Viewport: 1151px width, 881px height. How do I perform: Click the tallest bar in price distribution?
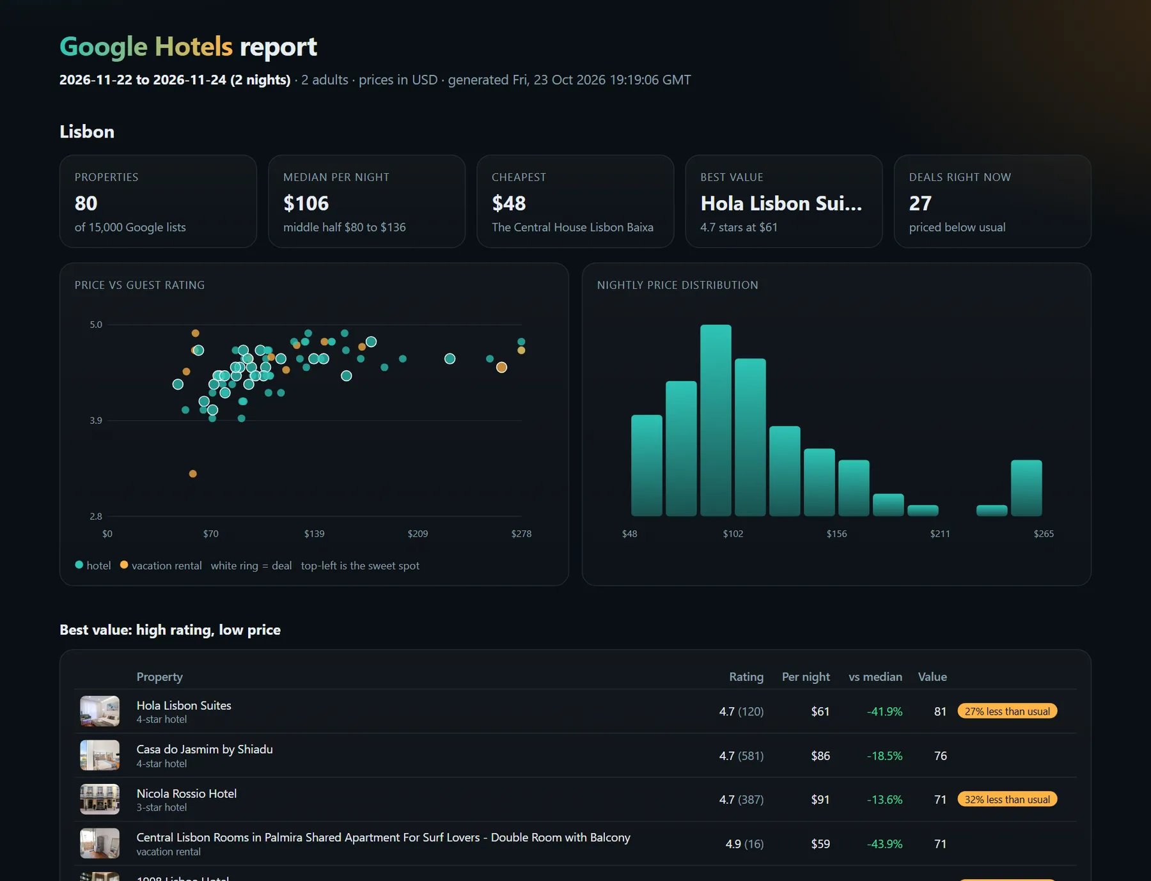(x=716, y=420)
